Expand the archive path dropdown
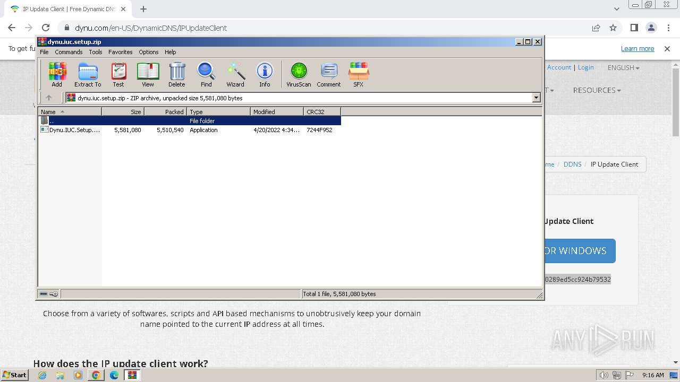Viewport: 680px width, 382px height. pos(536,98)
